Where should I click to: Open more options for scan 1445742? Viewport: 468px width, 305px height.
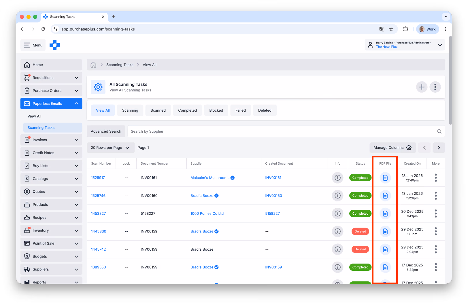(436, 249)
